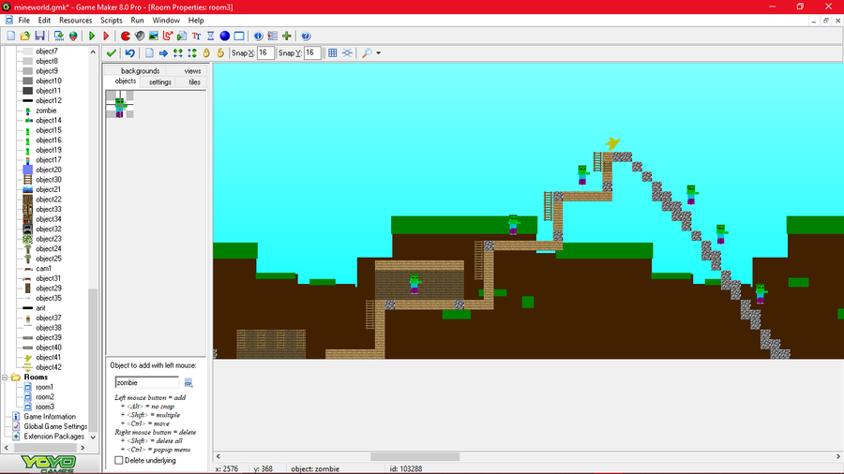The width and height of the screenshot is (844, 474).
Task: Undo last room change
Action: pyautogui.click(x=129, y=53)
